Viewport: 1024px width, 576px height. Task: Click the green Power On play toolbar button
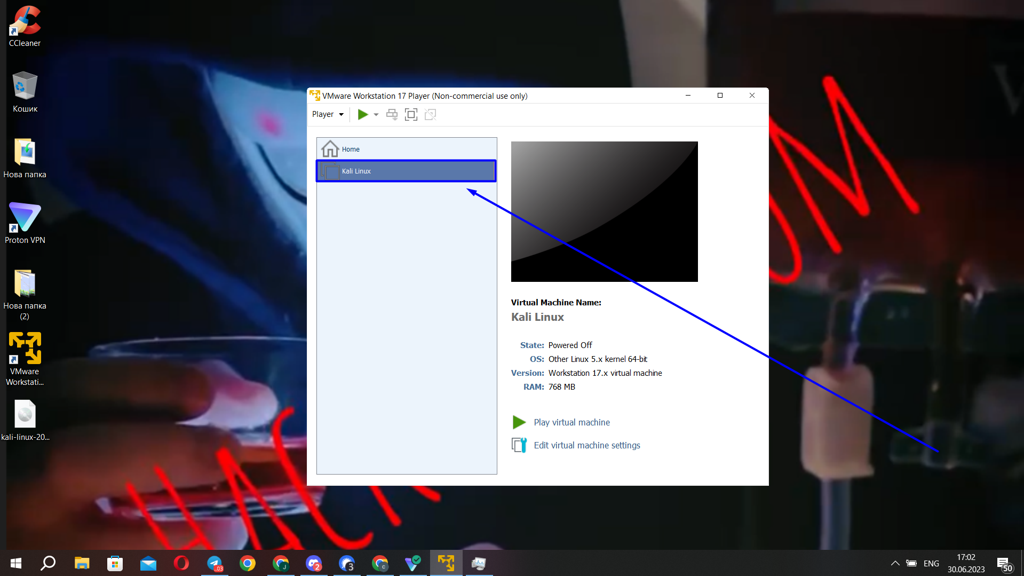coord(363,114)
